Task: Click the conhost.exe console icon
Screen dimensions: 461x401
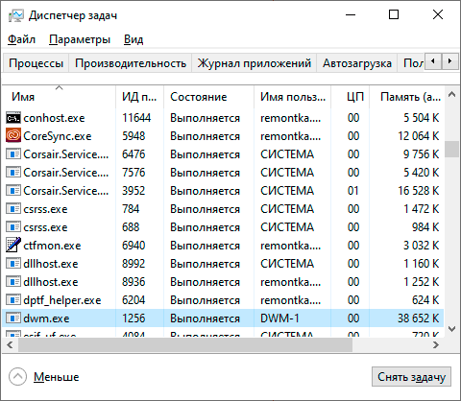Action: coord(13,118)
